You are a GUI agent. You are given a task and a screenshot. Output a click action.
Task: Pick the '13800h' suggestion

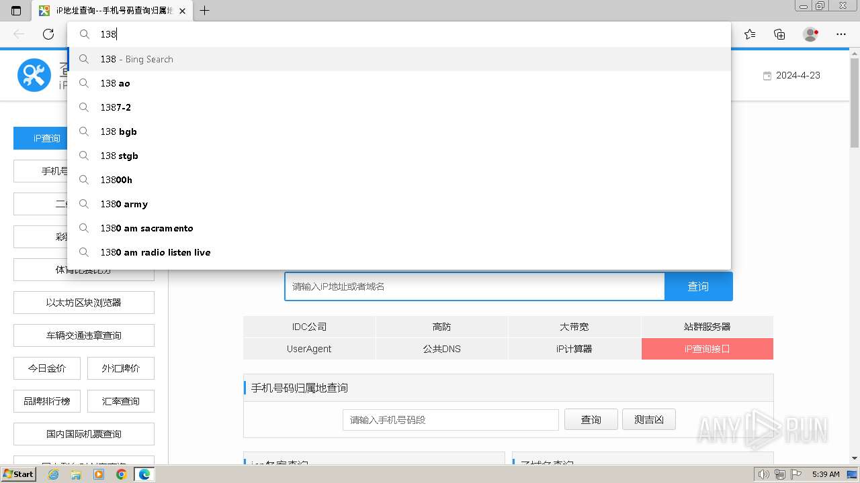coord(399,180)
